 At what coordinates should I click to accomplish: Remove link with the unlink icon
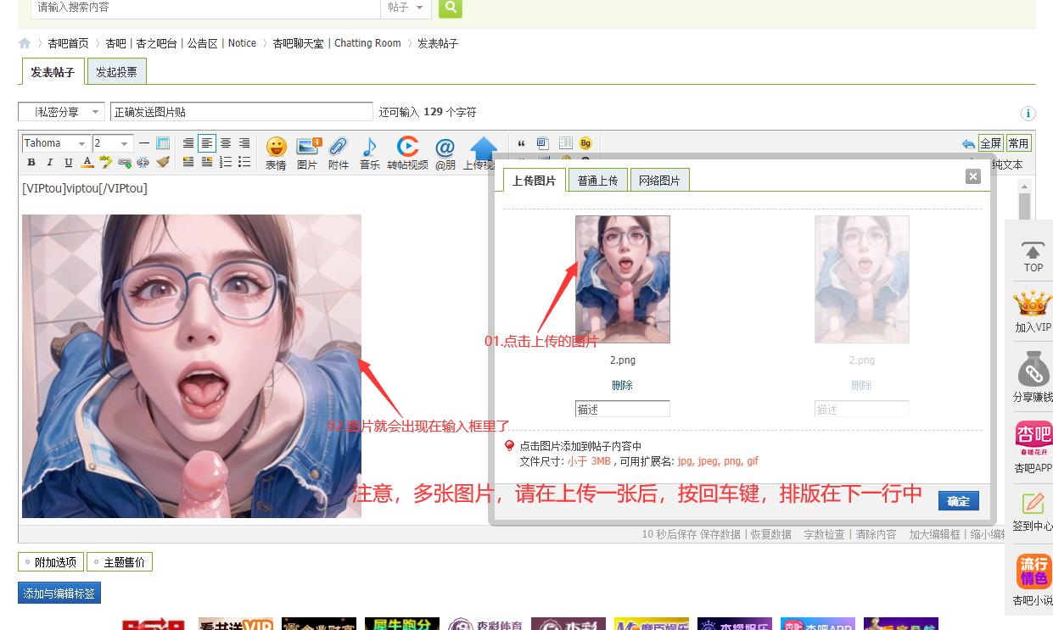click(x=143, y=162)
